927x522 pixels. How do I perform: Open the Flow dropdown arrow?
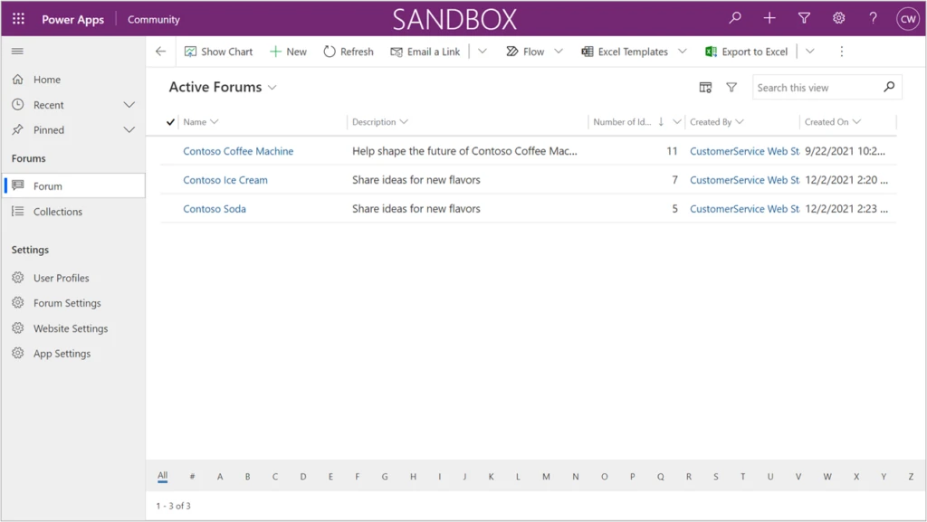click(559, 52)
